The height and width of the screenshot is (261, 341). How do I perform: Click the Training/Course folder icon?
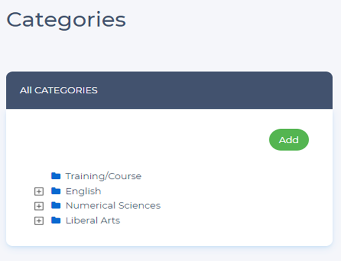56,176
